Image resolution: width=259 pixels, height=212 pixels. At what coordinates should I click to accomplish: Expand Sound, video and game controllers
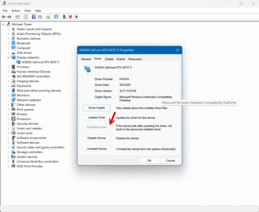pos(8,147)
